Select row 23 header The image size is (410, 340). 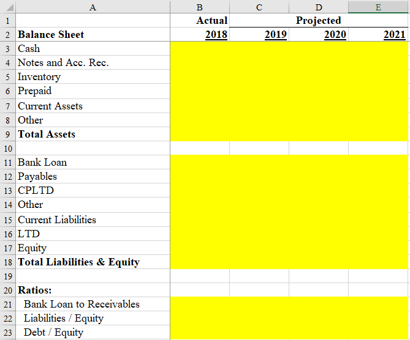pyautogui.click(x=8, y=333)
